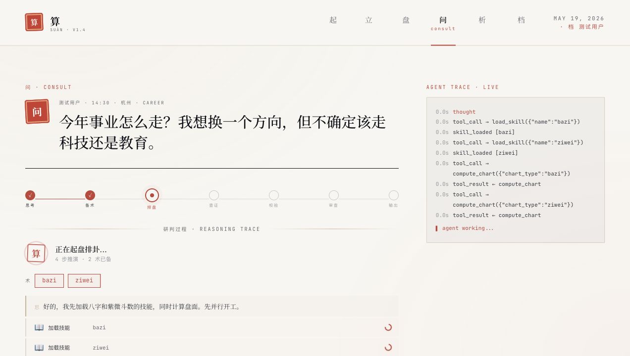
Task: Open the 析 navigation tab
Action: tap(482, 20)
